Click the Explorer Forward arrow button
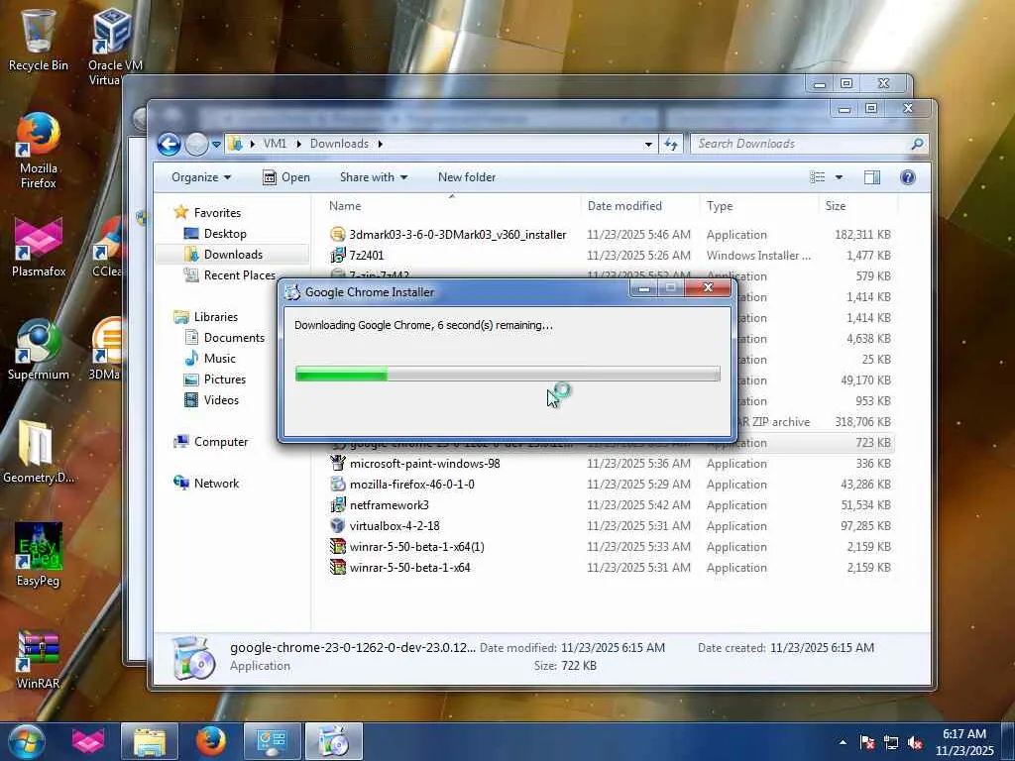This screenshot has height=761, width=1015. [x=196, y=144]
